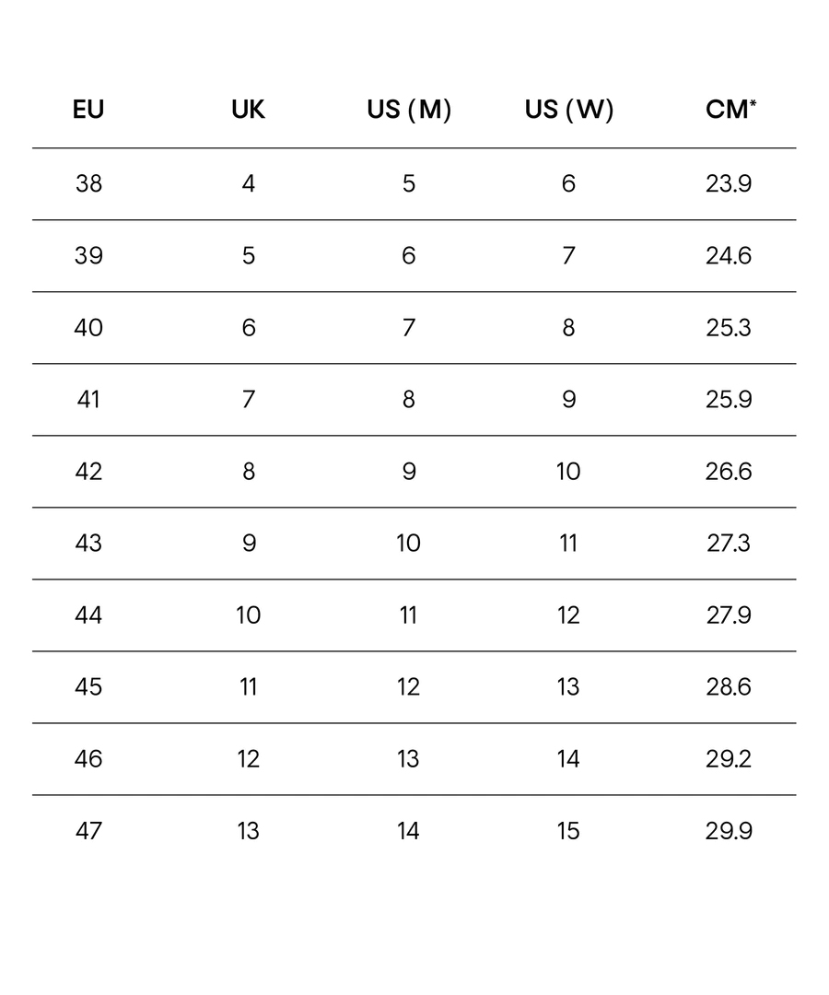Click EU size 47 cell

[x=88, y=830]
